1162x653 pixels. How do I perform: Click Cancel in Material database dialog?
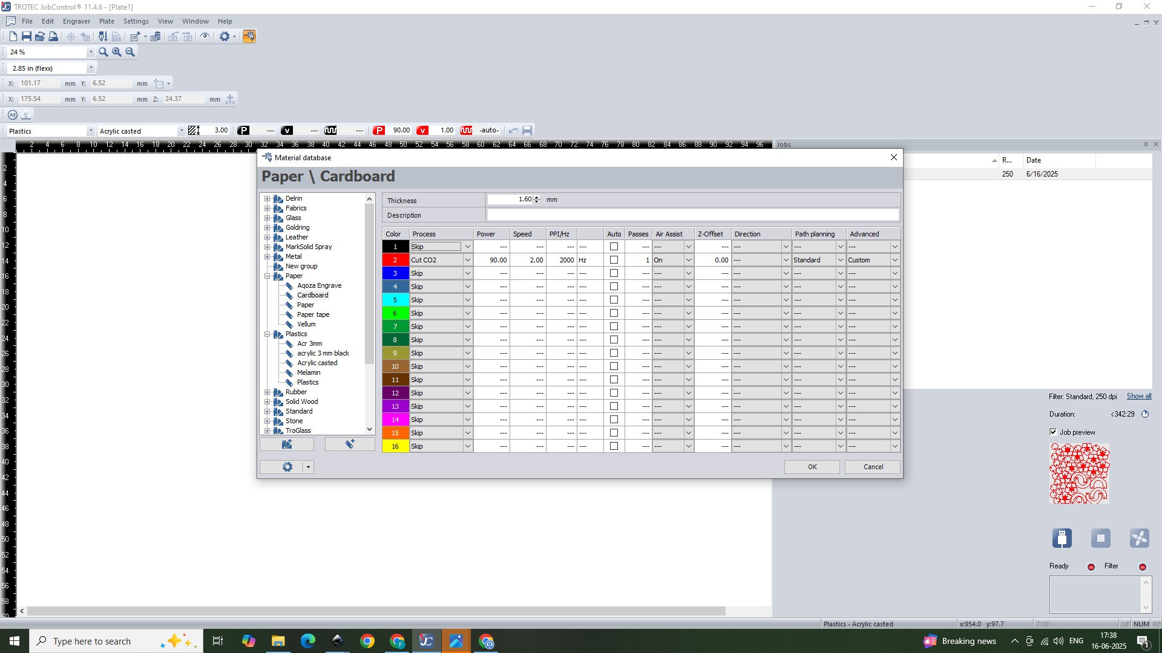click(x=873, y=467)
